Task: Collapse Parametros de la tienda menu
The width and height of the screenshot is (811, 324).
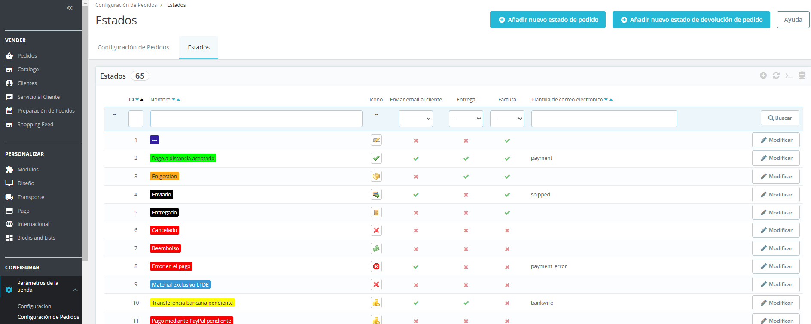Action: 76,290
